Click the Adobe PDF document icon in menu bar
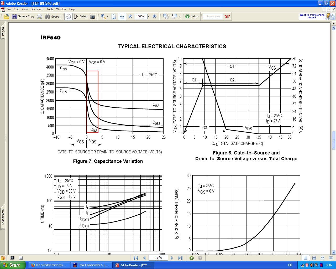The height and width of the screenshot is (269, 336). [x=3, y=9]
